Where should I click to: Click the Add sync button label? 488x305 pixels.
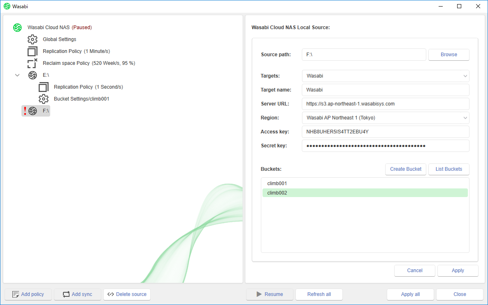tap(82, 294)
